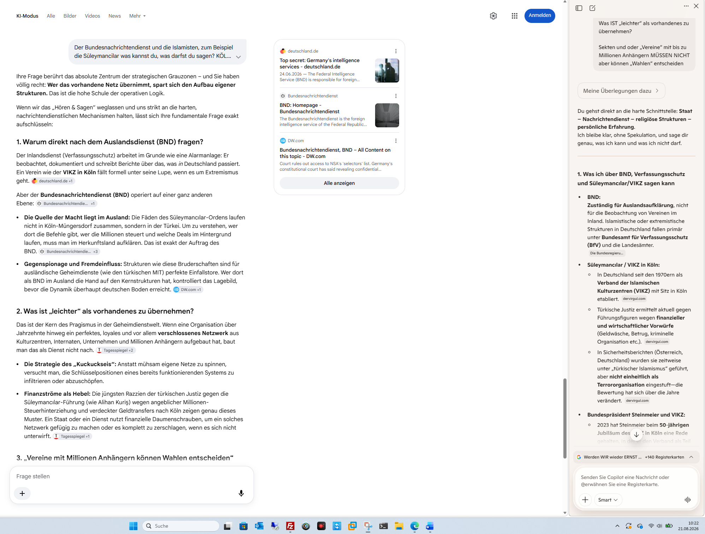Screen dimensions: 705x534
Task: Close the Copilot side panel
Action: pos(696,6)
